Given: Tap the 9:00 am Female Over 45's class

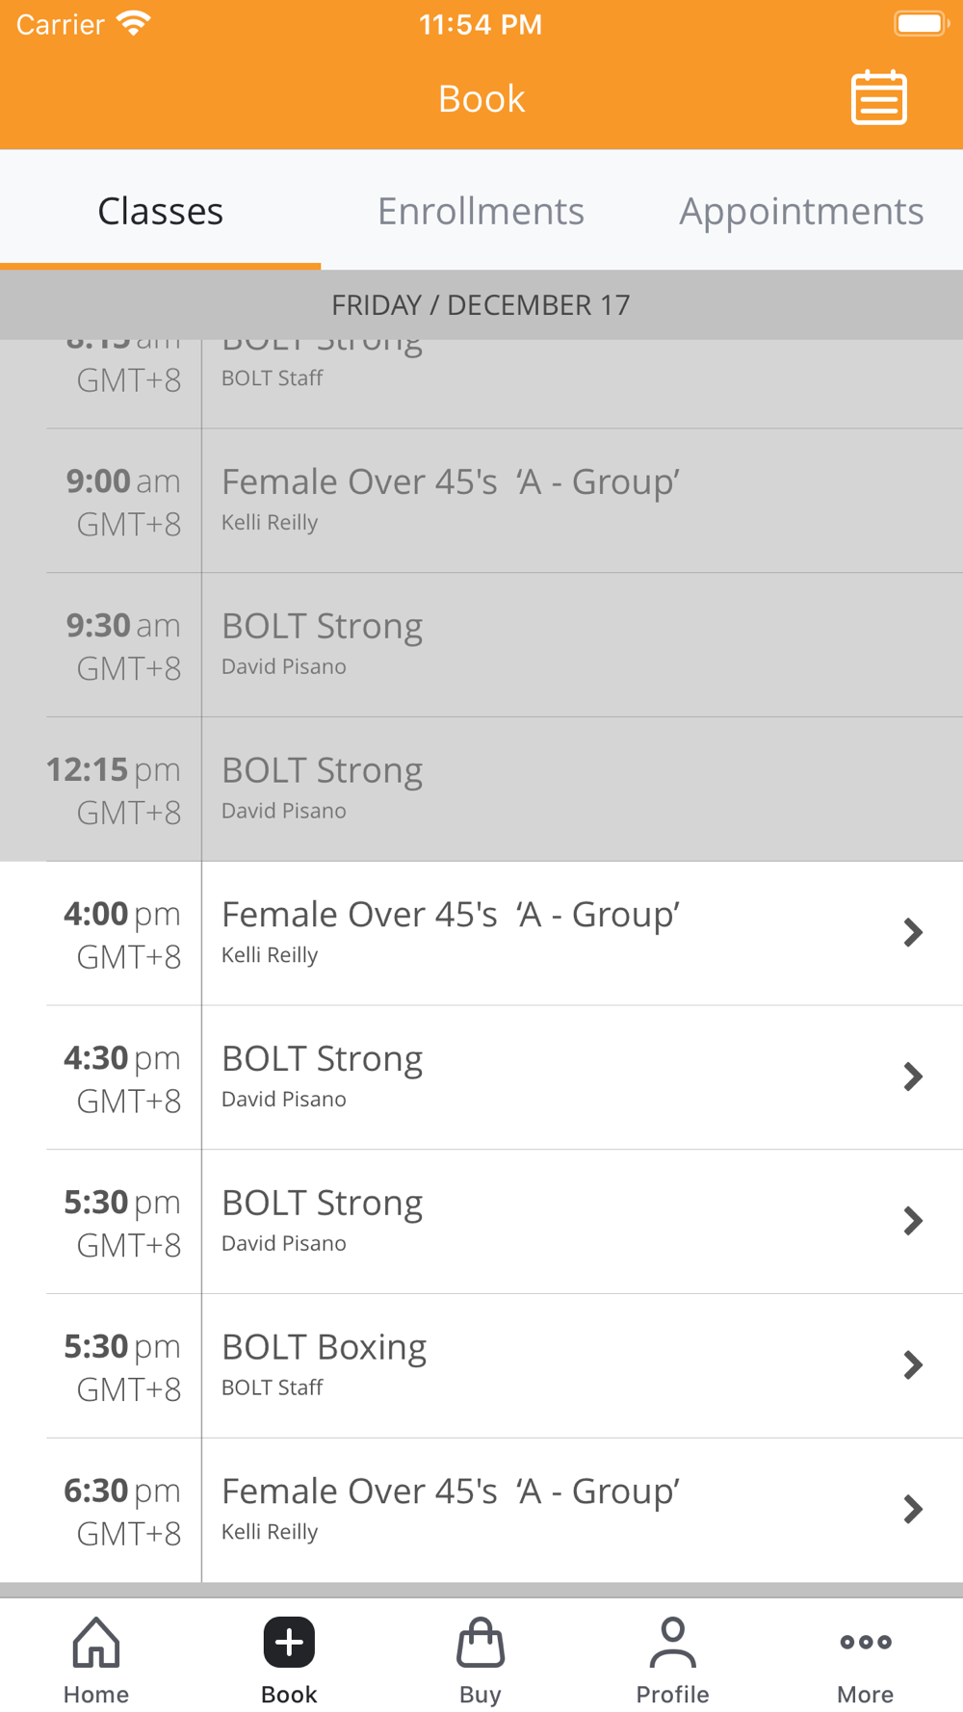Looking at the screenshot, I should (451, 482).
